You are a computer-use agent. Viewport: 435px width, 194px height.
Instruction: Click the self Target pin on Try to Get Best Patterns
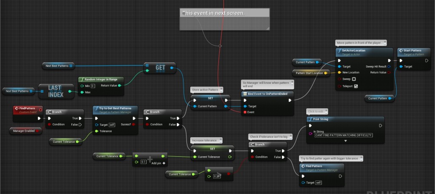point(97,125)
